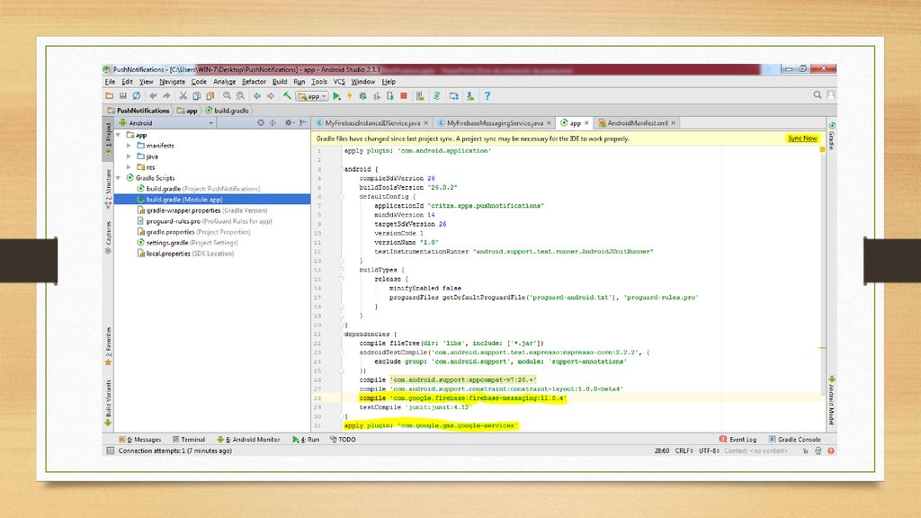Open the Terminal tool window button
Screen dimensions: 921x518
point(189,439)
